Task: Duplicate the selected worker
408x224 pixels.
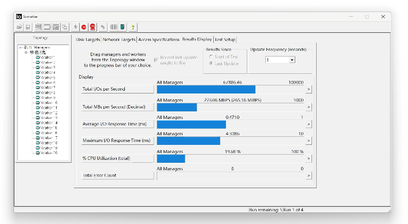Action: tap(65, 27)
